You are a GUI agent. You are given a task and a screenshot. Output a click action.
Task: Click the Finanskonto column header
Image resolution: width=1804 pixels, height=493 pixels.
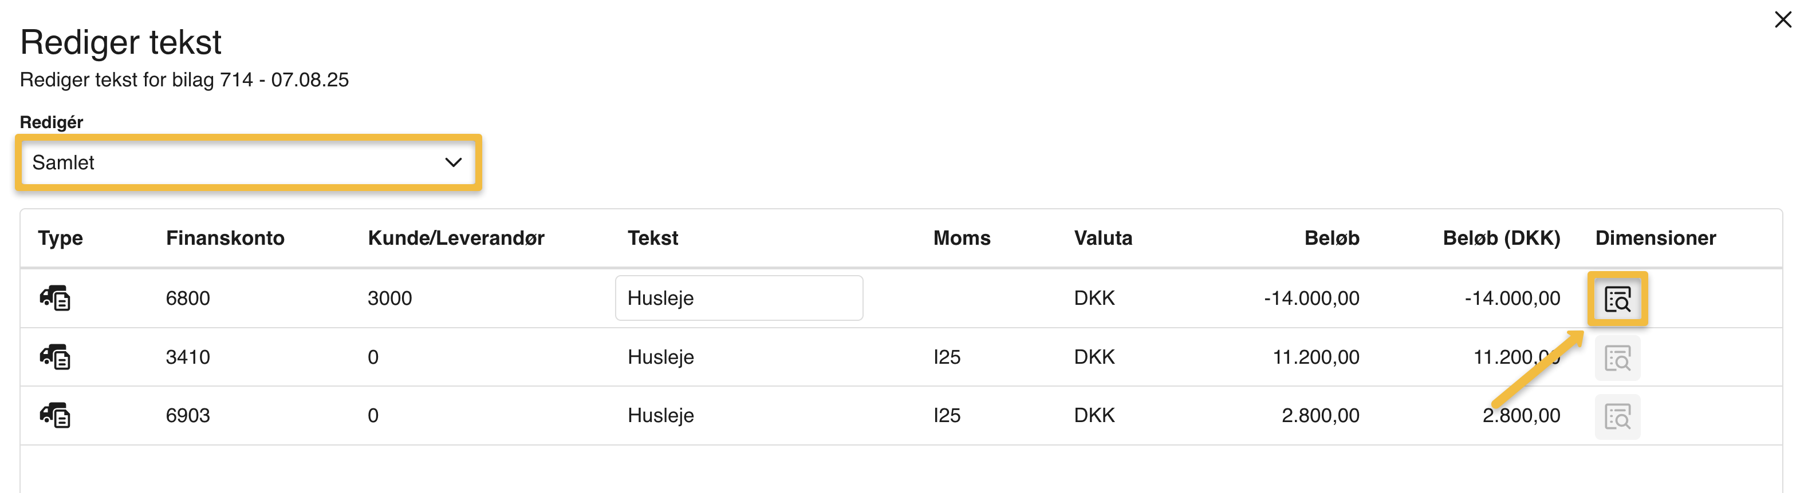click(225, 238)
